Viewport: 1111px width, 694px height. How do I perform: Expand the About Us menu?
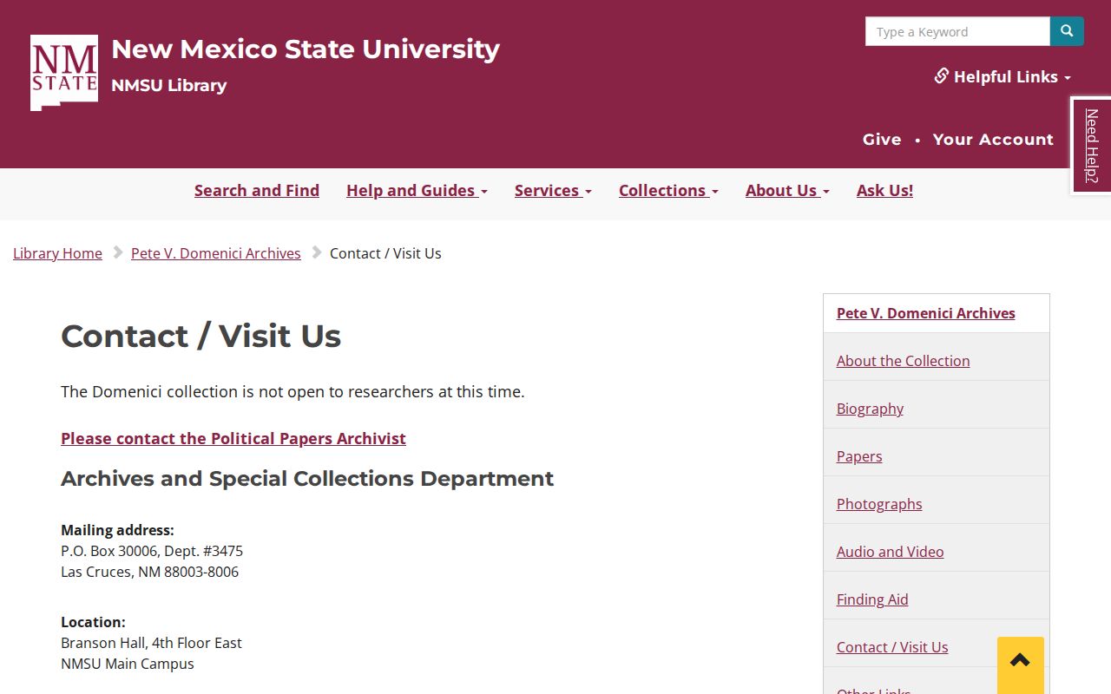tap(787, 190)
